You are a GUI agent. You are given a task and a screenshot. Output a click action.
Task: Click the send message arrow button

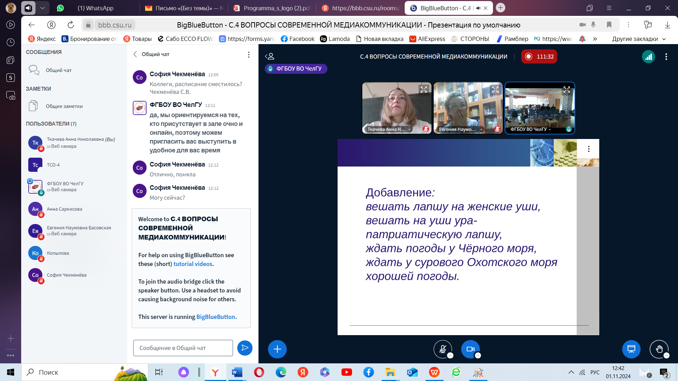point(245,348)
